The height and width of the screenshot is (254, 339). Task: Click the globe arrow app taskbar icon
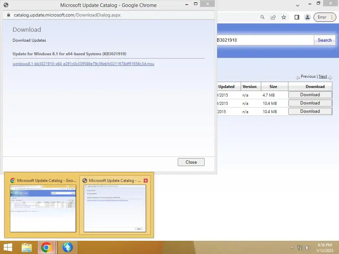pyautogui.click(x=68, y=247)
